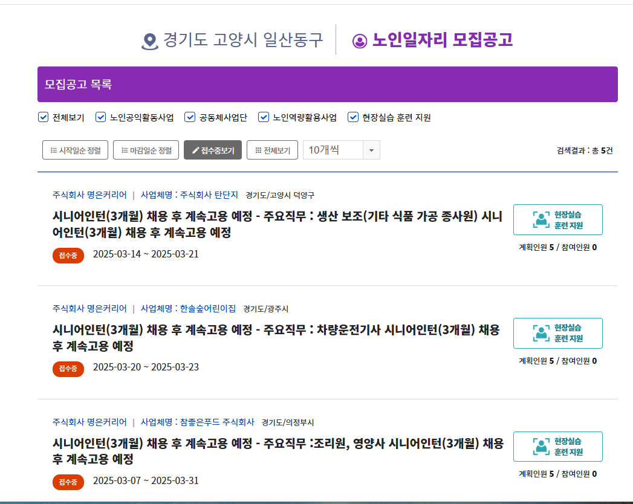Viewport: 633px width, 504px height.
Task: Uncheck the 현장실습 훈련 지원 checkbox
Action: (353, 117)
